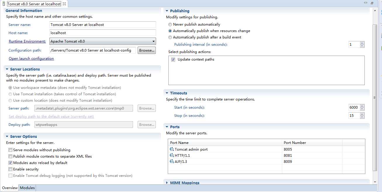
Task: Click the Enable Tomcat debug logging checkbox
Action: click(11, 176)
